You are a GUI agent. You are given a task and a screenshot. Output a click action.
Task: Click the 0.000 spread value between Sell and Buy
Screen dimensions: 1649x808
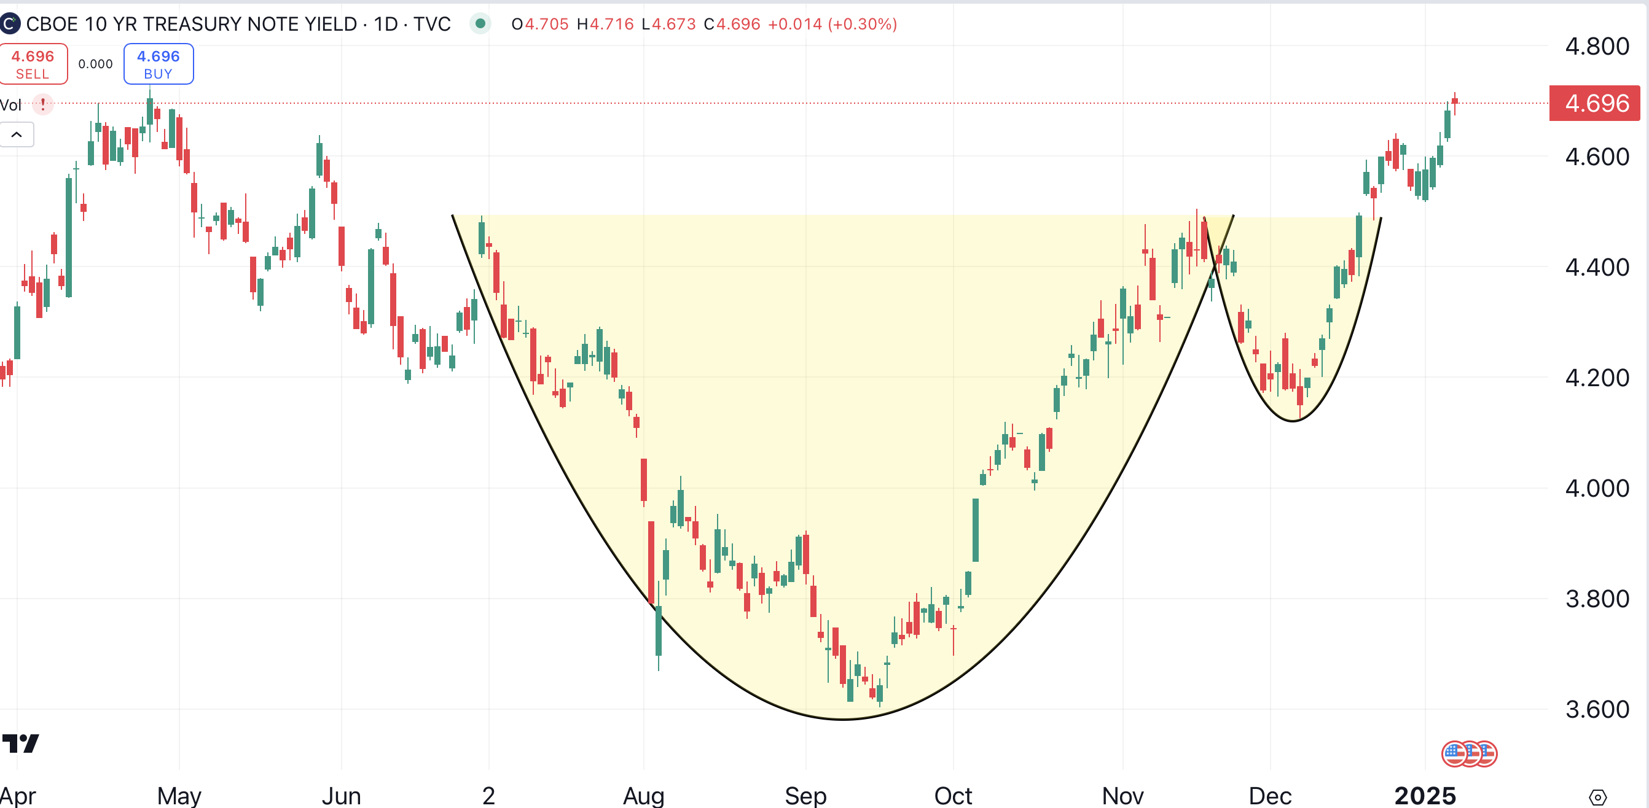point(95,64)
